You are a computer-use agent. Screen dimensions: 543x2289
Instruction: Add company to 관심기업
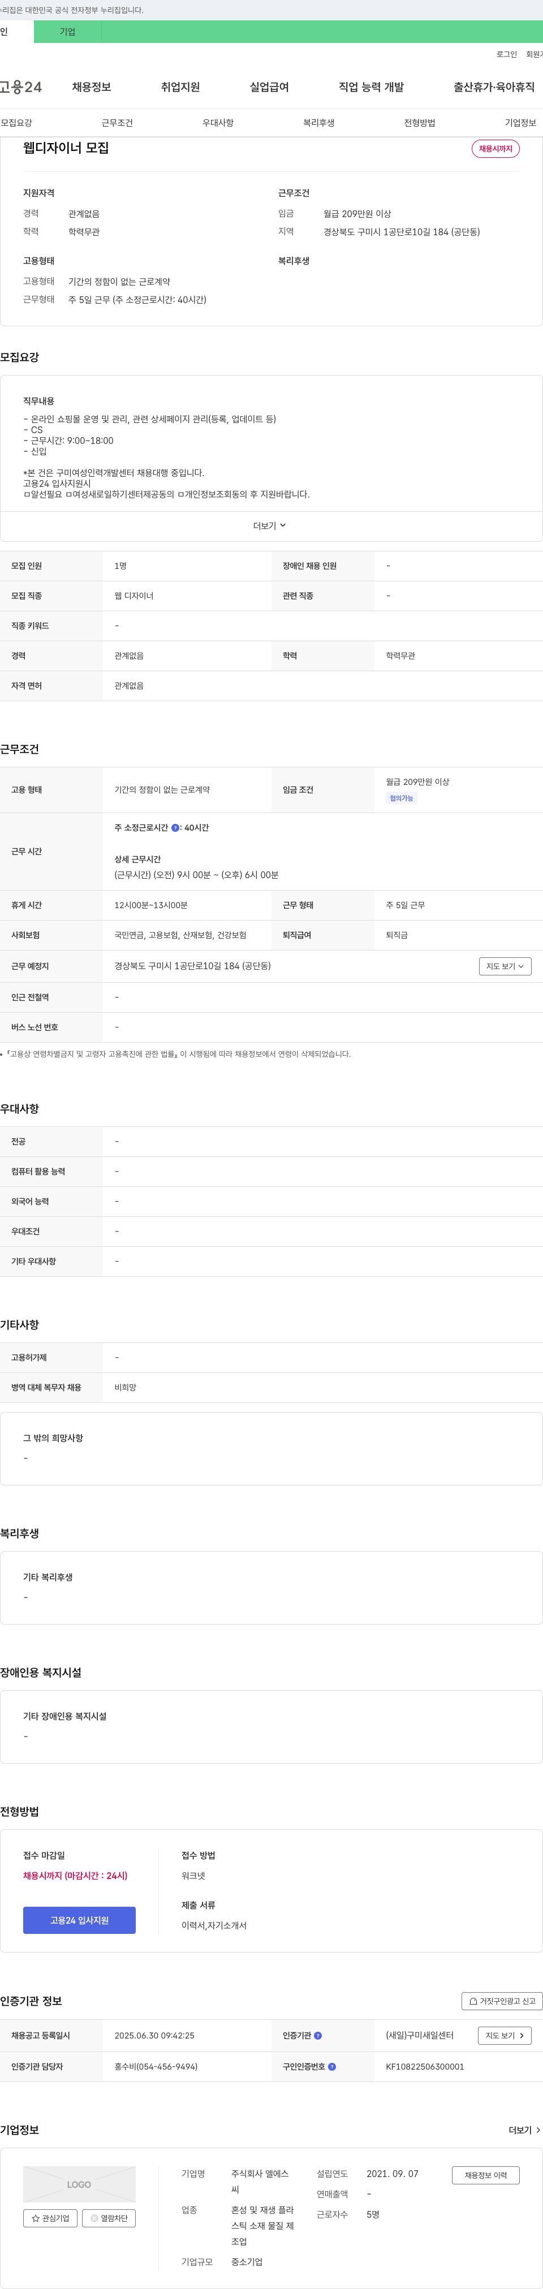click(x=51, y=2218)
